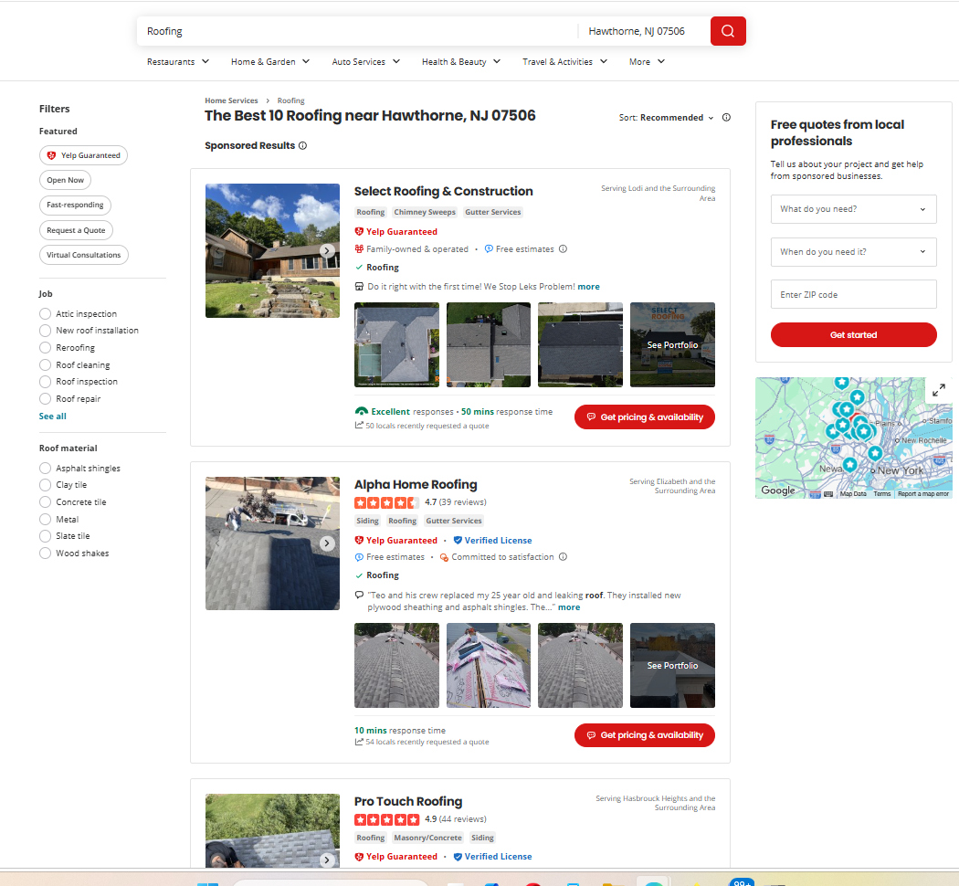Click the Hawthorne, NJ location field
This screenshot has width=959, height=886.
click(644, 31)
